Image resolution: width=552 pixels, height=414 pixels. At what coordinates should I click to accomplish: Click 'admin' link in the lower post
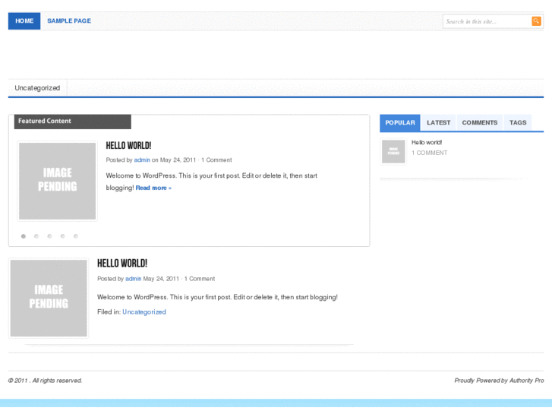pos(133,279)
